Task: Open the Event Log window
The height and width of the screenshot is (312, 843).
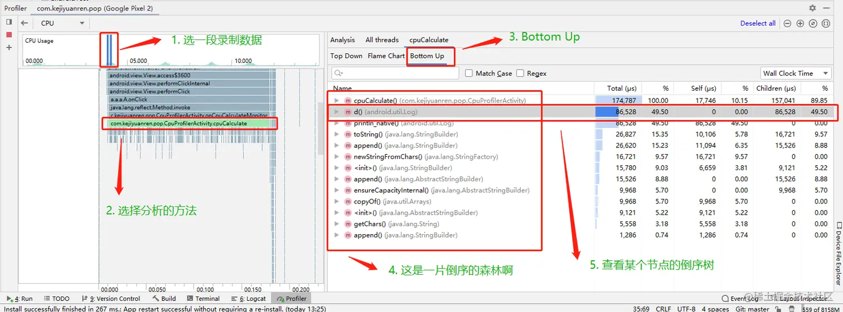Action: [x=741, y=299]
